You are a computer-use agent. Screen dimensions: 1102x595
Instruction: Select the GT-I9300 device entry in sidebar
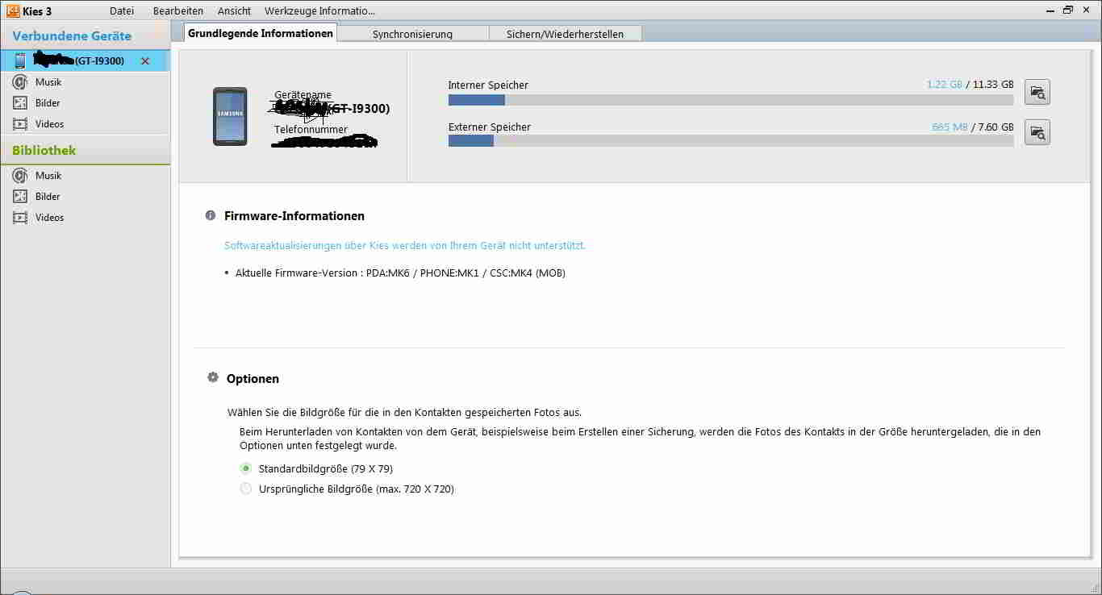(x=85, y=60)
